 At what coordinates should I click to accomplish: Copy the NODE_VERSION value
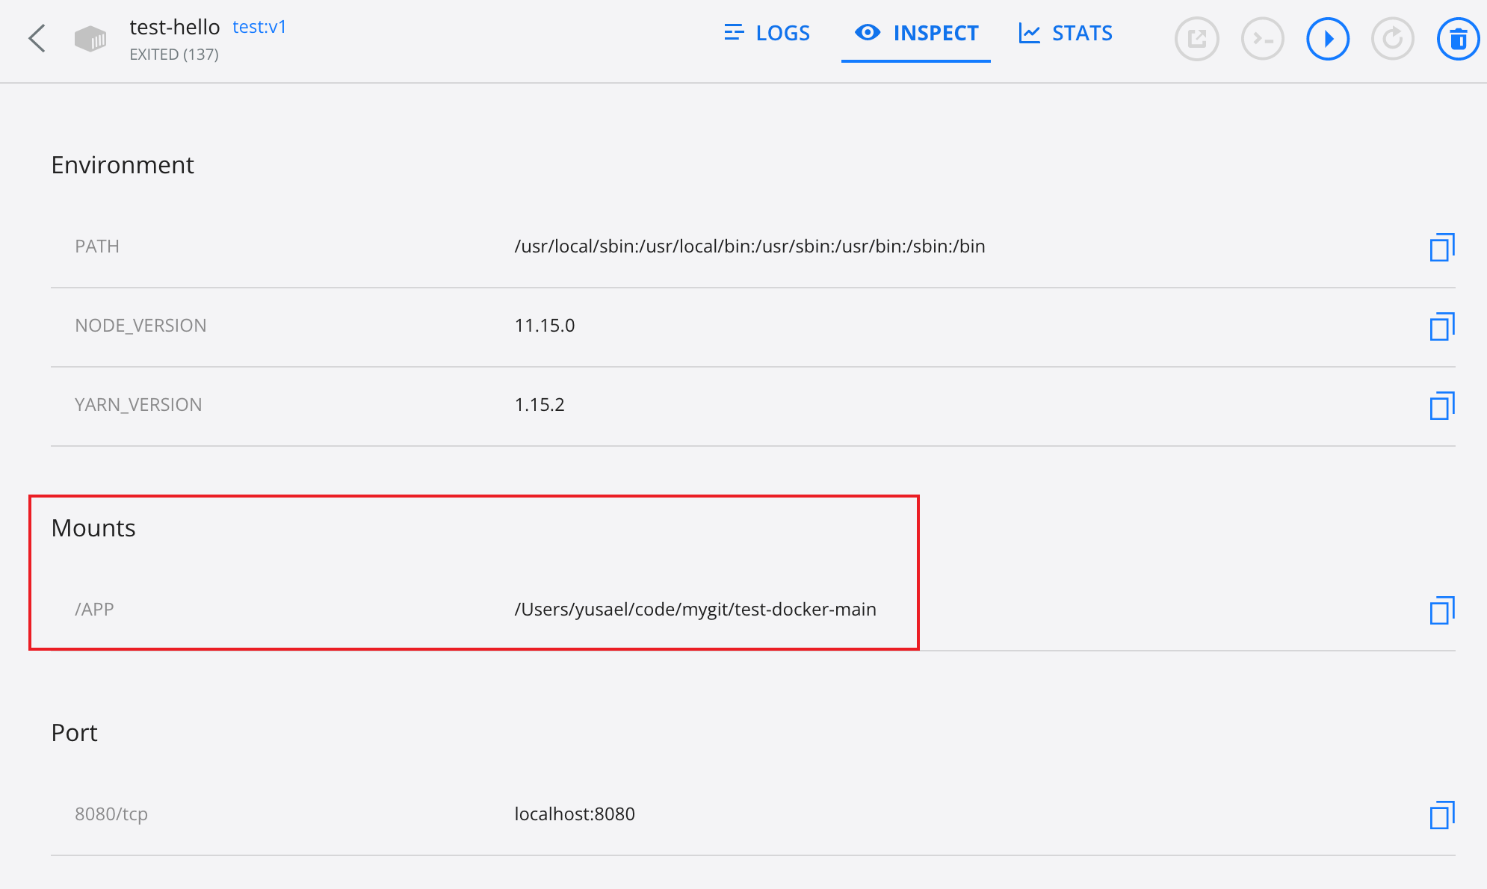[1442, 326]
